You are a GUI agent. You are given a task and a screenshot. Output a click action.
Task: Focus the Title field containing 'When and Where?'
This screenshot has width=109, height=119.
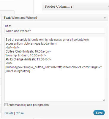point(55,31)
